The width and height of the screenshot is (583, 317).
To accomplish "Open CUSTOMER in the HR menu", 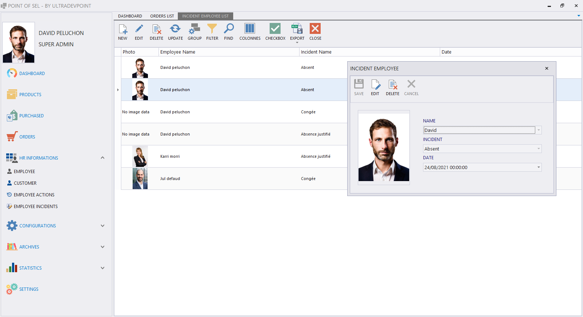I will 25,183.
